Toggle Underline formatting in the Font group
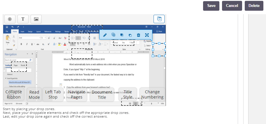This screenshot has height=124, width=266. click(32, 44)
